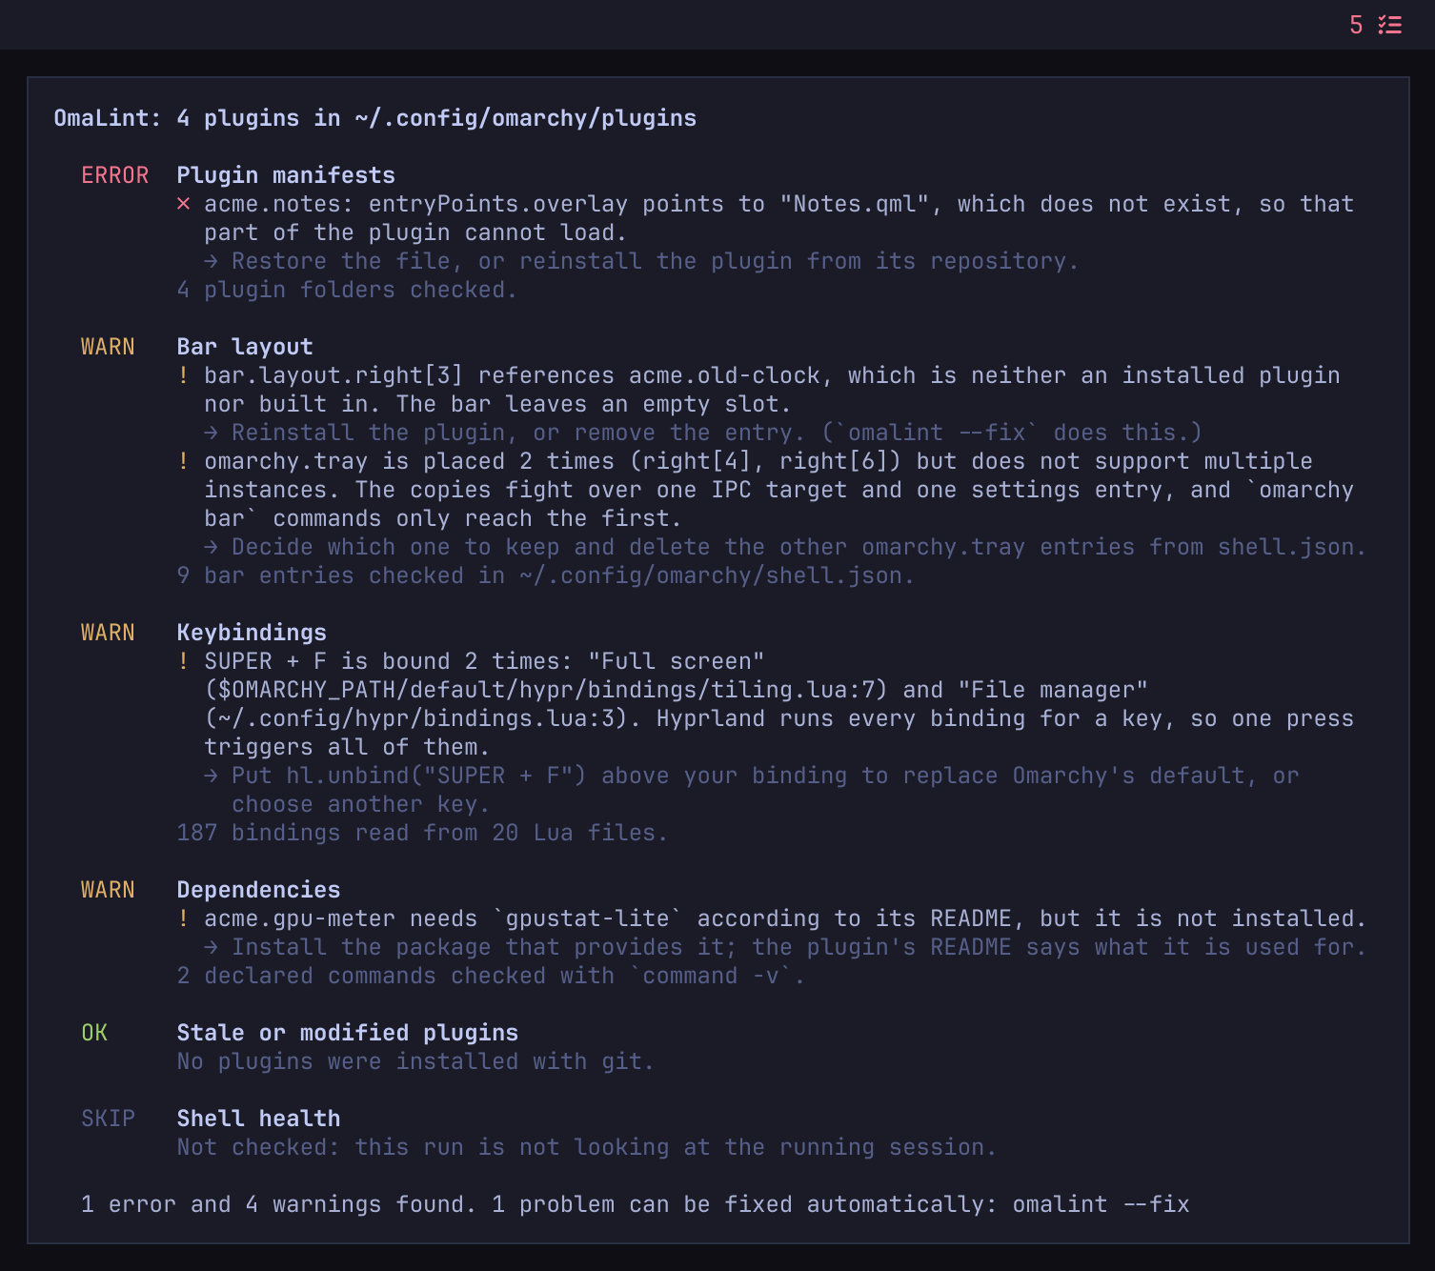Select the "Dependencies" heading
This screenshot has width=1435, height=1271.
pos(258,890)
